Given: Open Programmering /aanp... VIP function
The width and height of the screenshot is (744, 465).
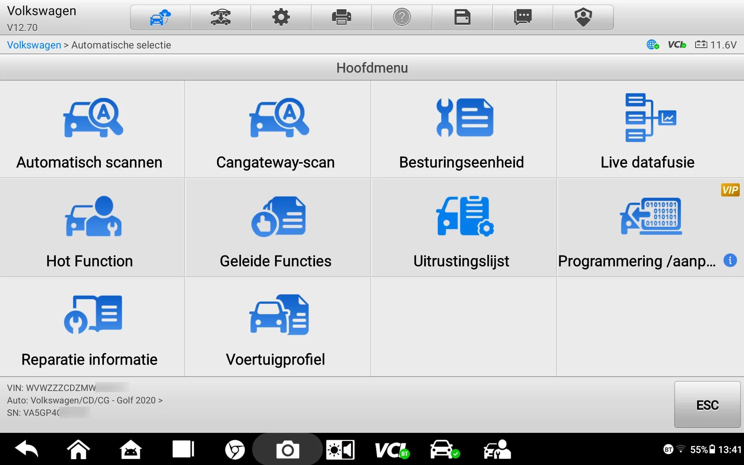Looking at the screenshot, I should point(651,228).
